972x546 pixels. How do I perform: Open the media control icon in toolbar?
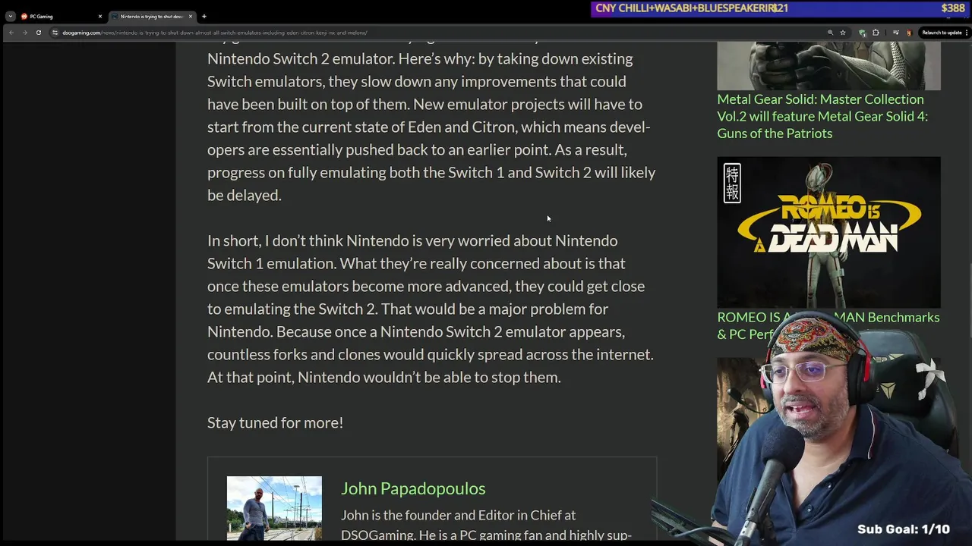tap(896, 33)
